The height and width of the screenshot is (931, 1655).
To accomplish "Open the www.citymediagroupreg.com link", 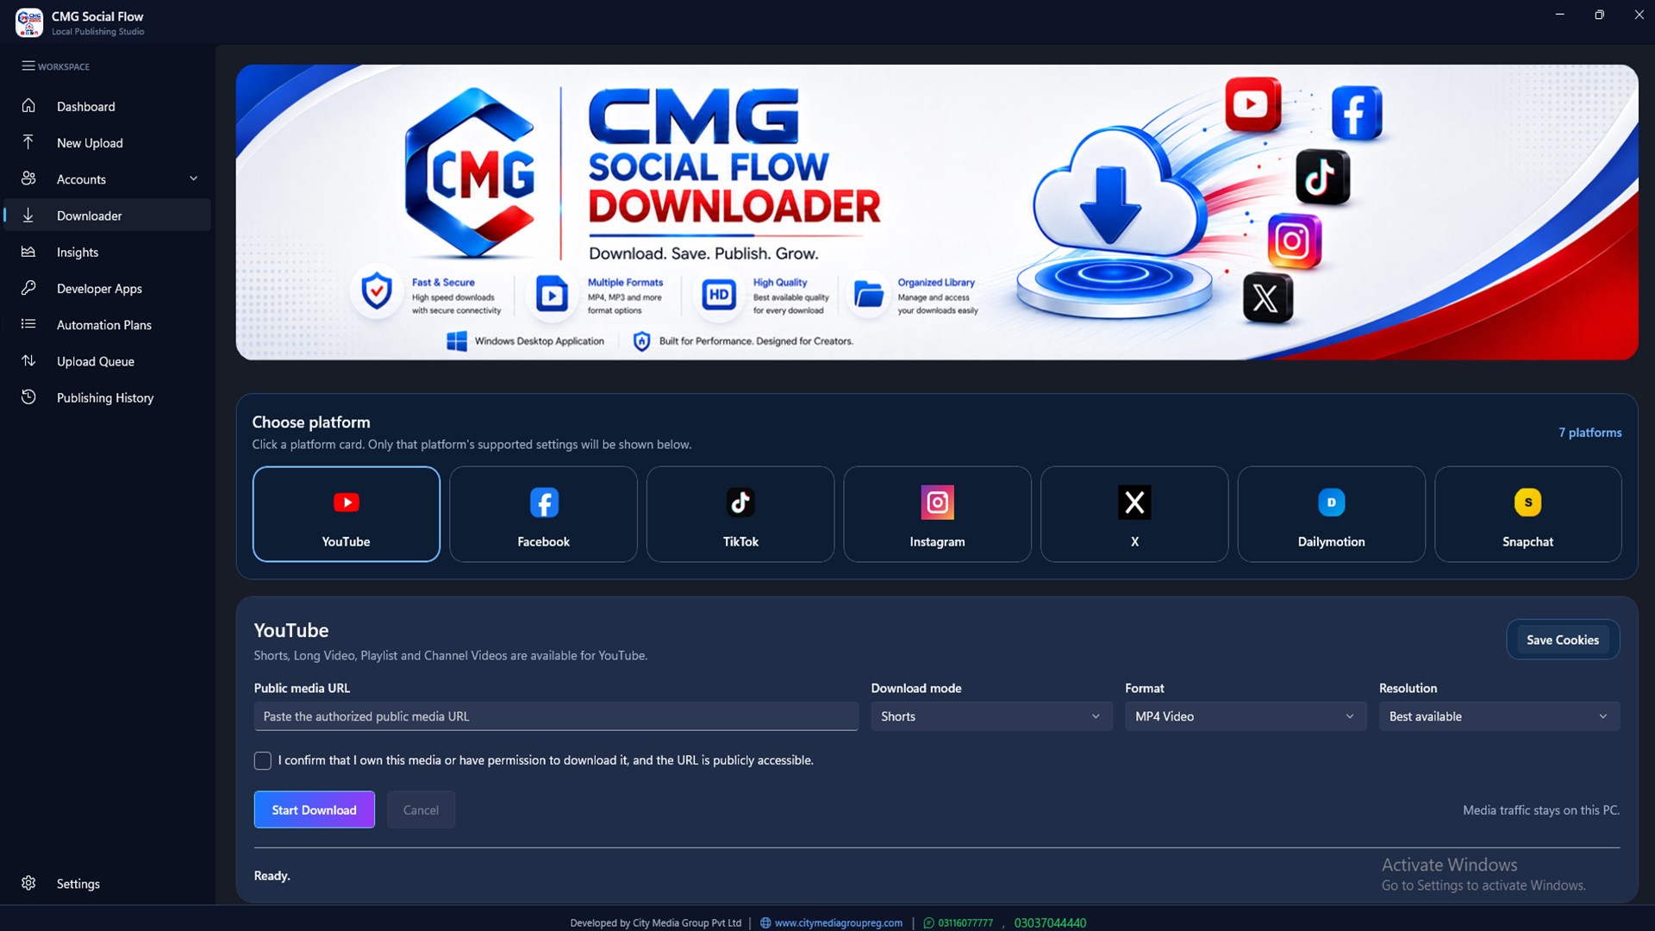I will coord(838,922).
